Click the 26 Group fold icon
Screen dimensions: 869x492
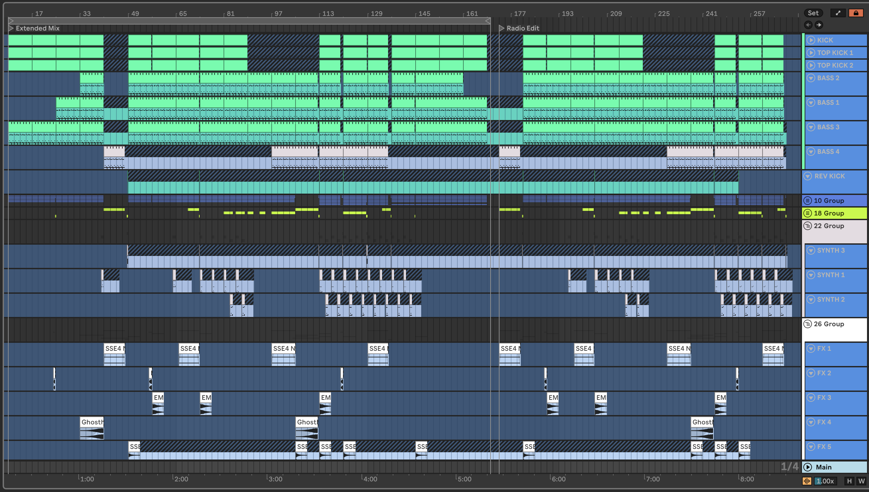808,324
